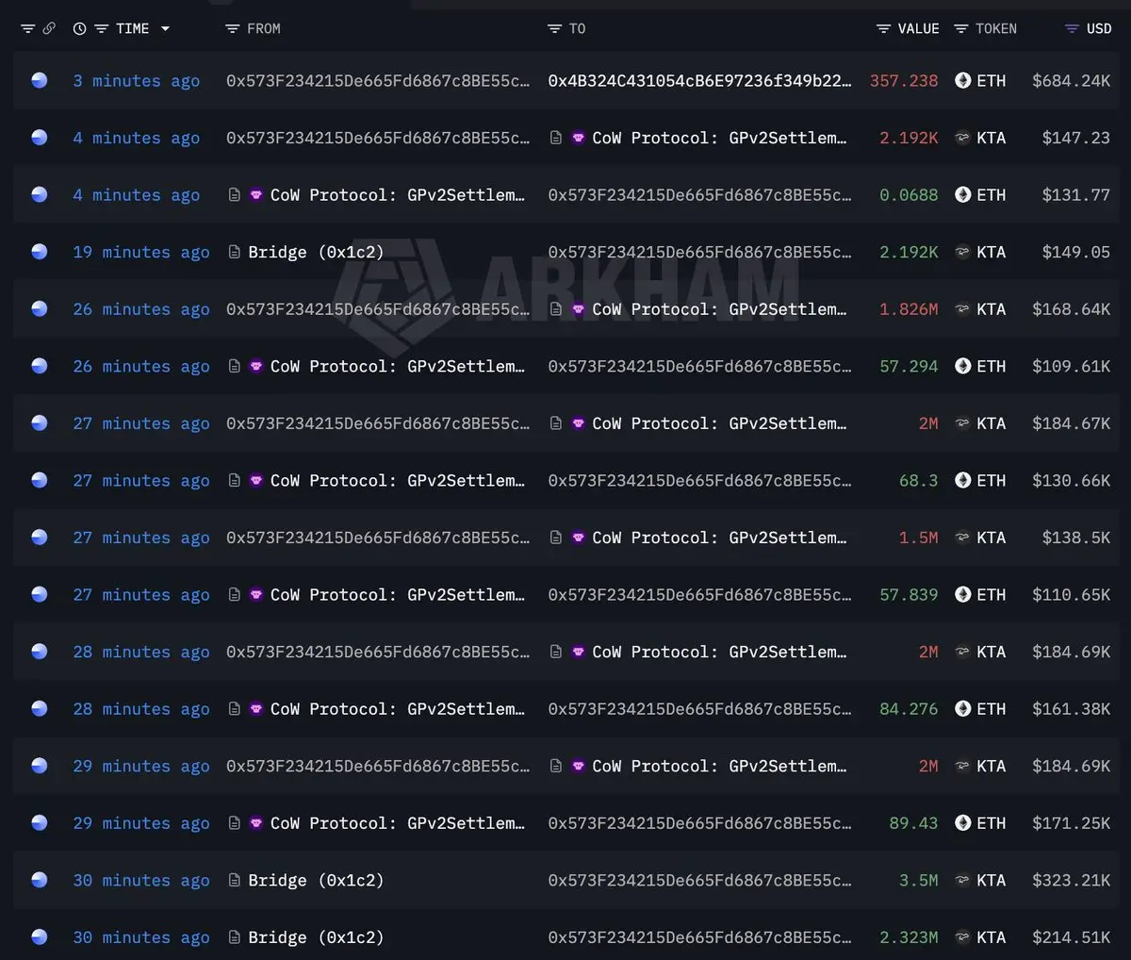This screenshot has width=1131, height=960.
Task: Click the chain icon in the 3 minutes ago row
Action: 40,80
